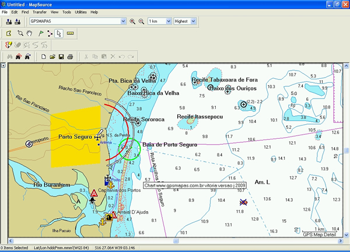Click the Send To Device icon
The height and width of the screenshot is (252, 350).
click(x=9, y=22)
